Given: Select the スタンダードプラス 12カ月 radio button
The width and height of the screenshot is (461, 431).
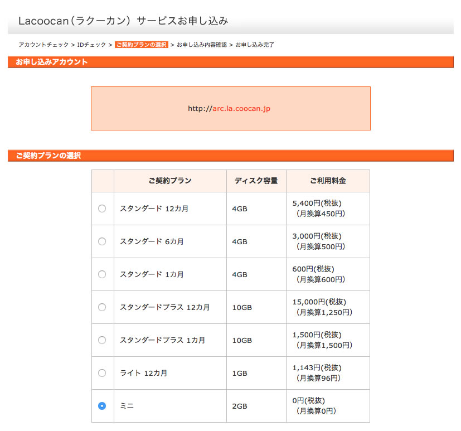Looking at the screenshot, I should tap(101, 307).
